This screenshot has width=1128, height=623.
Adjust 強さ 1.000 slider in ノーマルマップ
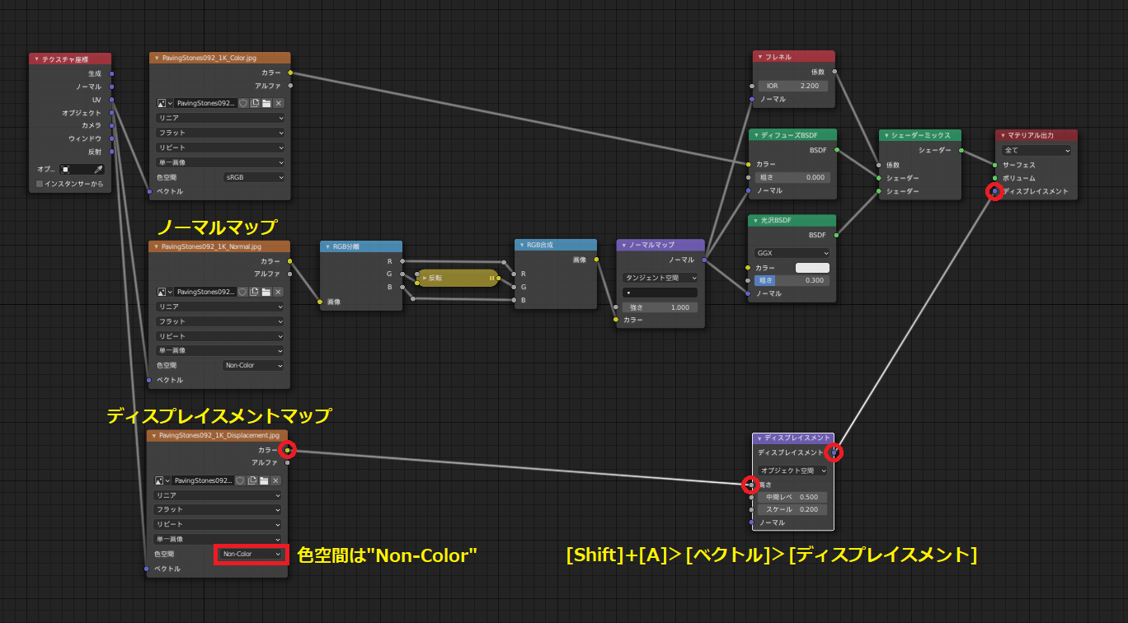coord(660,307)
